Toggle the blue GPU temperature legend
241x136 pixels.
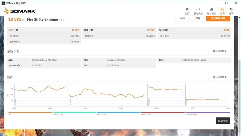pyautogui.click(x=118, y=113)
